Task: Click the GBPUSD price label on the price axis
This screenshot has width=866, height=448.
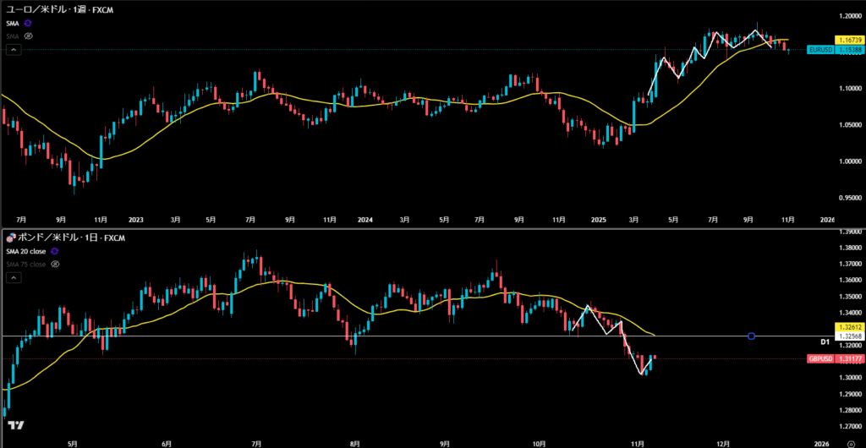Action: coord(819,358)
